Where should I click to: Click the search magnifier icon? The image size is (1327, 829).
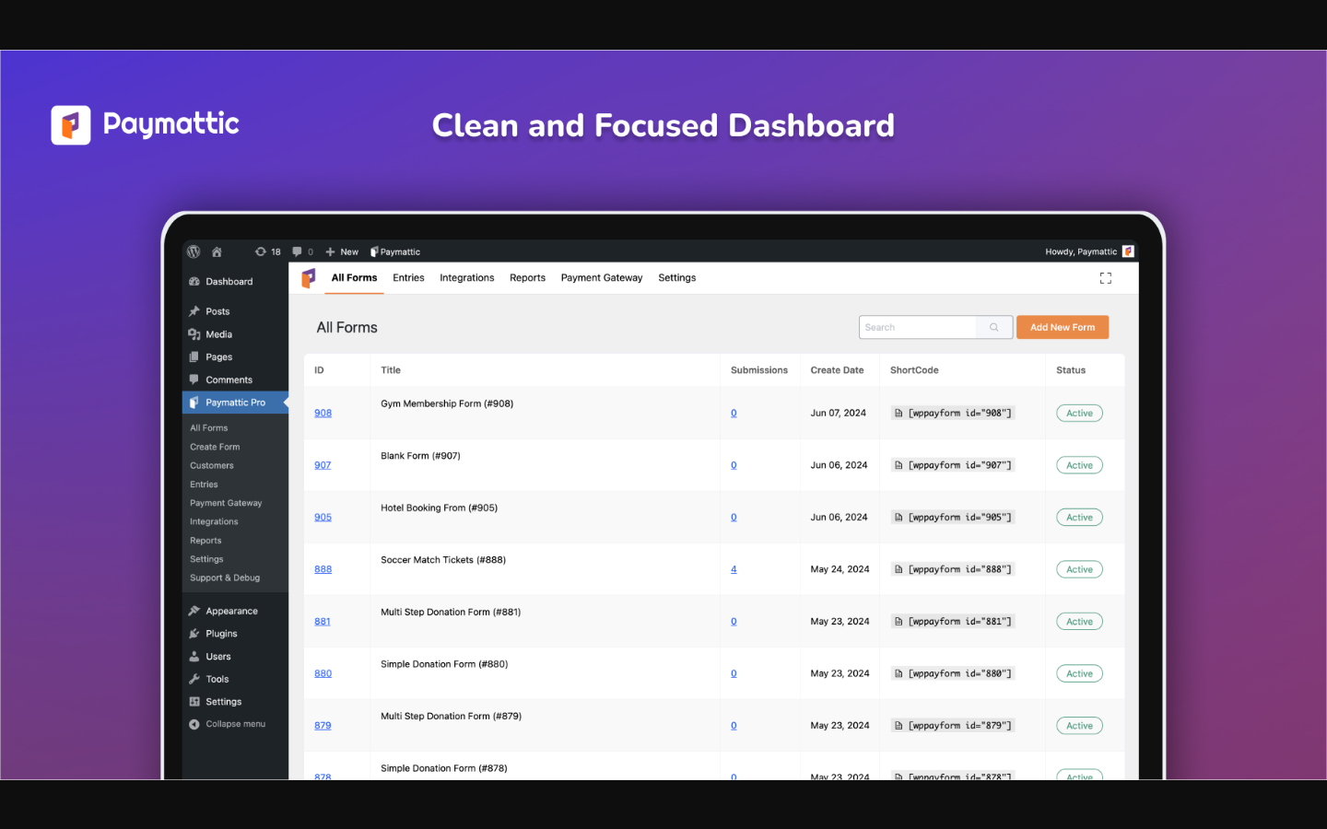click(994, 327)
